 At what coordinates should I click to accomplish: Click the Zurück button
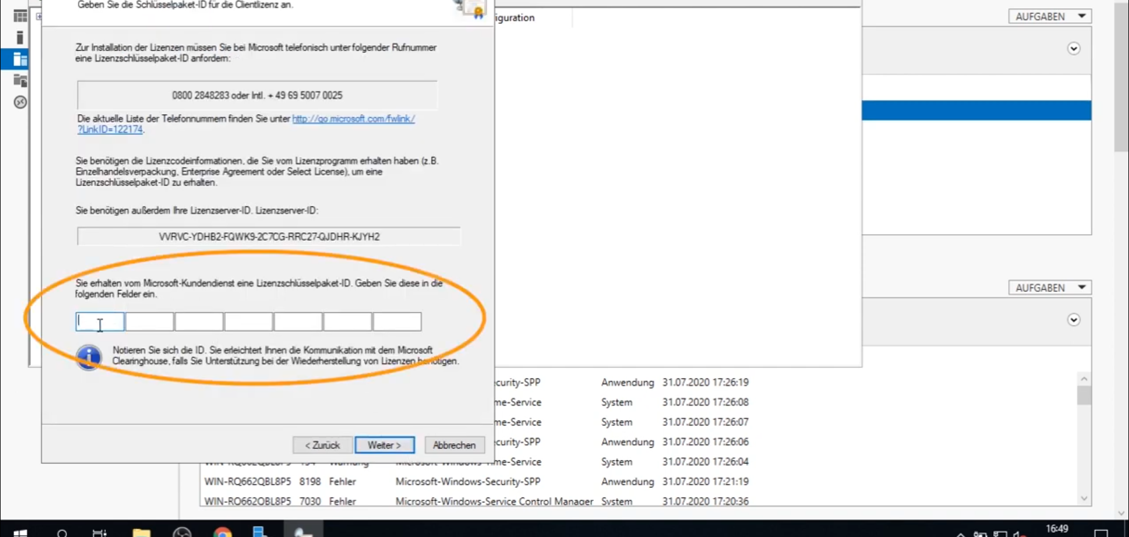(322, 445)
